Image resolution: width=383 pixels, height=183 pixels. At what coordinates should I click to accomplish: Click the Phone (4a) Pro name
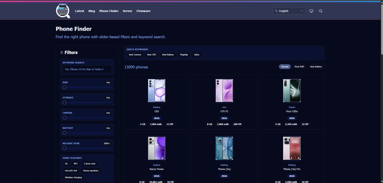(292, 169)
